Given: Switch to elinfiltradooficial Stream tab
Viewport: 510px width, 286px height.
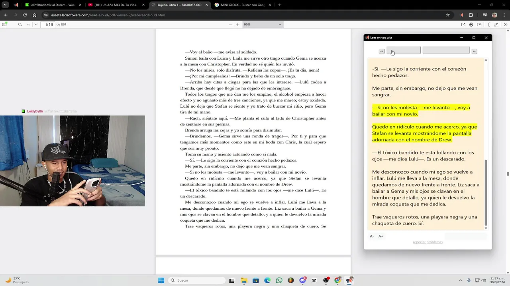Looking at the screenshot, I should point(52,5).
